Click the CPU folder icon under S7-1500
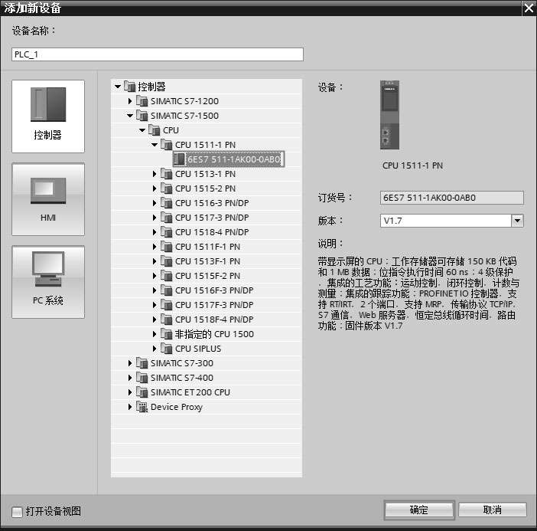Screen dimensions: 537x531 (155, 130)
